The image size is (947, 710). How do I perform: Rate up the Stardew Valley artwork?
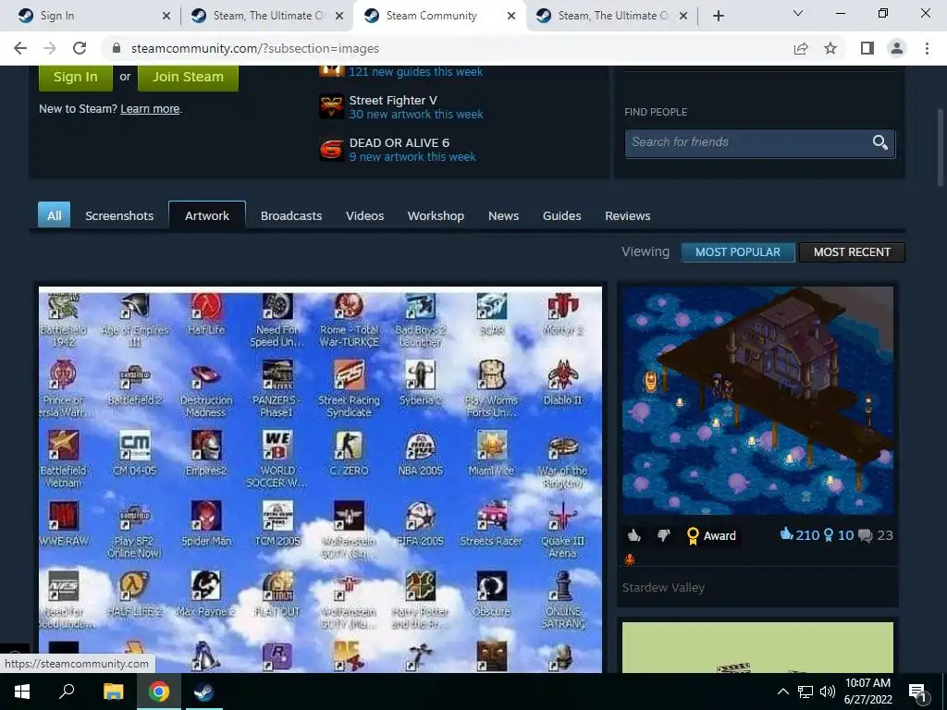[x=634, y=535]
